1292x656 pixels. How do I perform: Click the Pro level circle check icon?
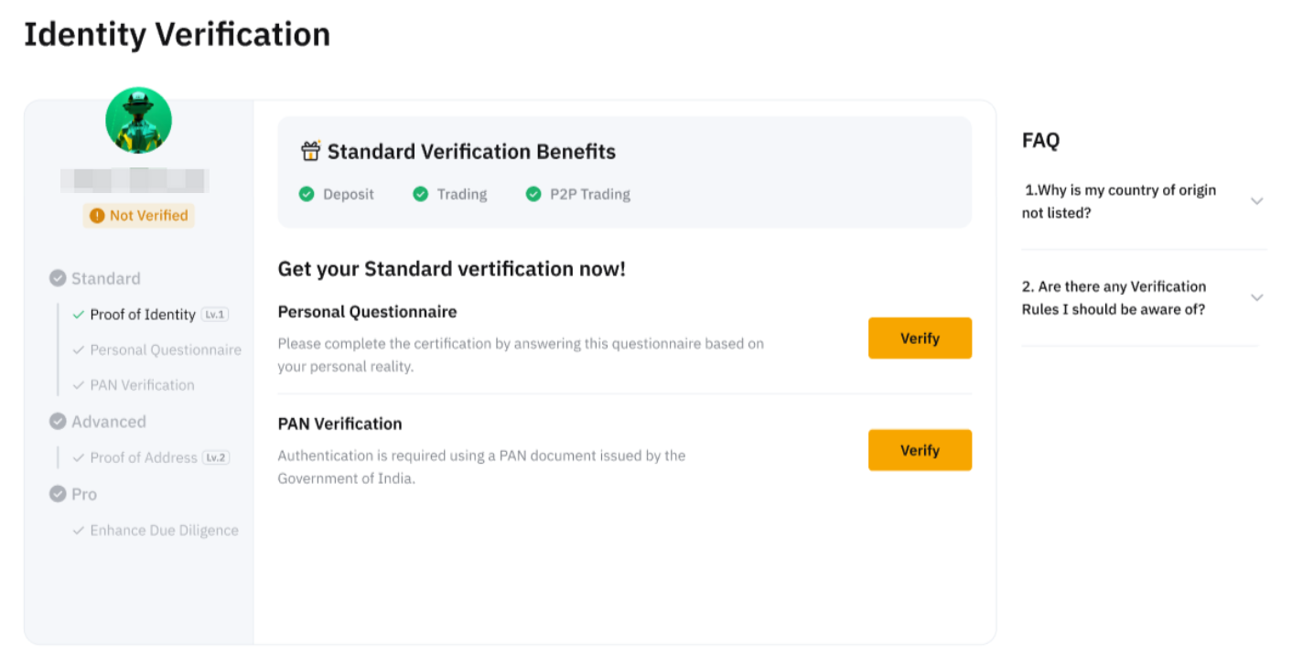58,494
